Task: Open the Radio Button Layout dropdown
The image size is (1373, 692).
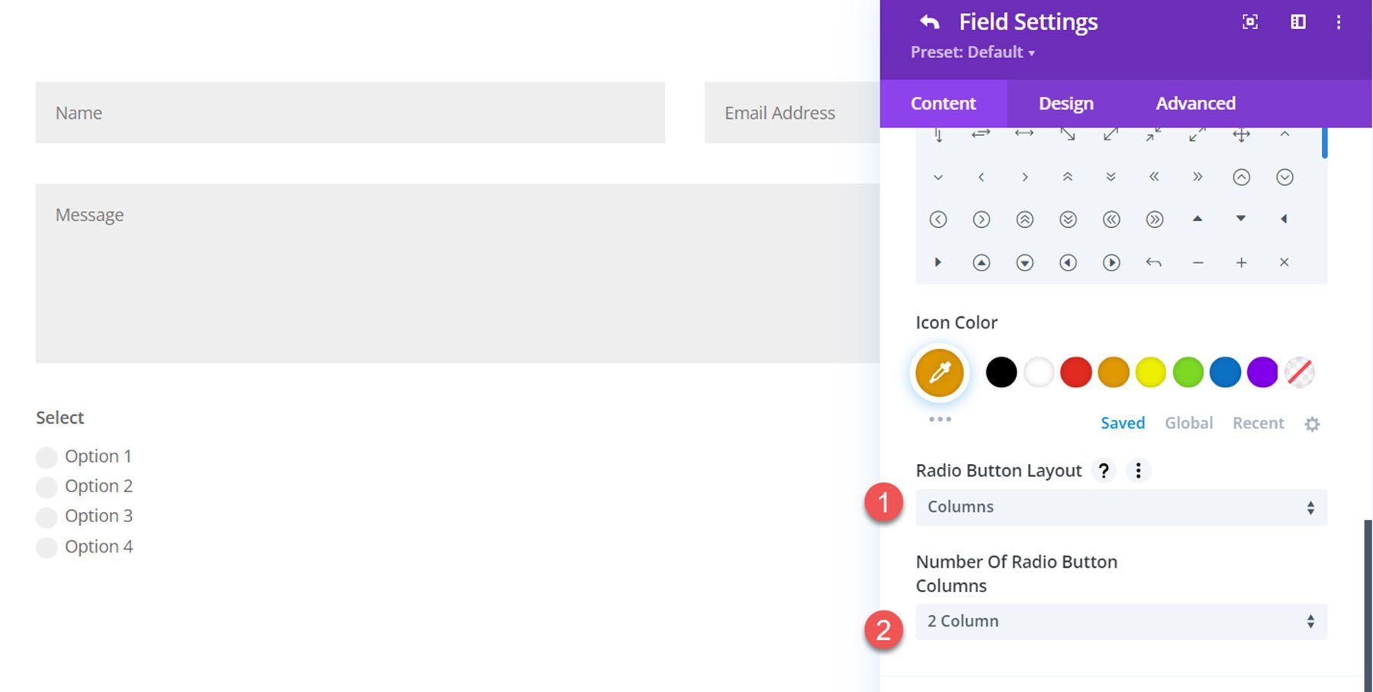Action: point(1121,508)
